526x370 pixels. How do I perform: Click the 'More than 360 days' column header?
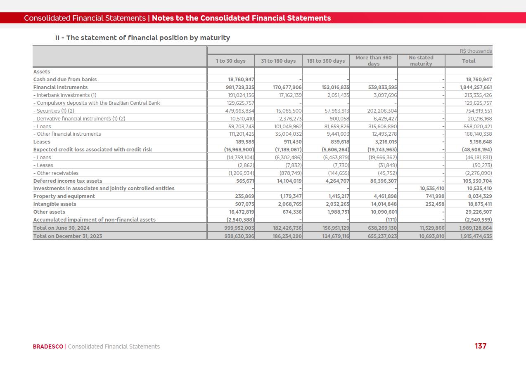373,61
